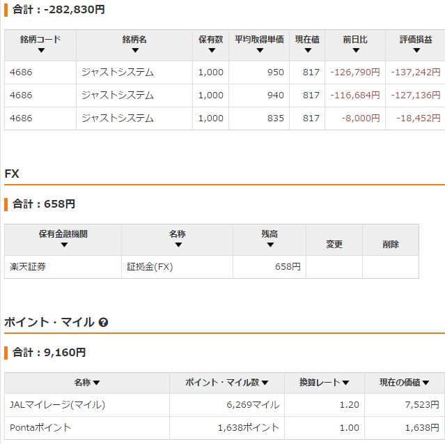Sort holdings by 保有数 arrow
445x444 pixels.
tap(210, 51)
